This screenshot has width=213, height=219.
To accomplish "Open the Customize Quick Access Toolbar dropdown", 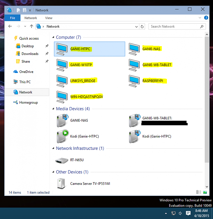I will [x=30, y=10].
